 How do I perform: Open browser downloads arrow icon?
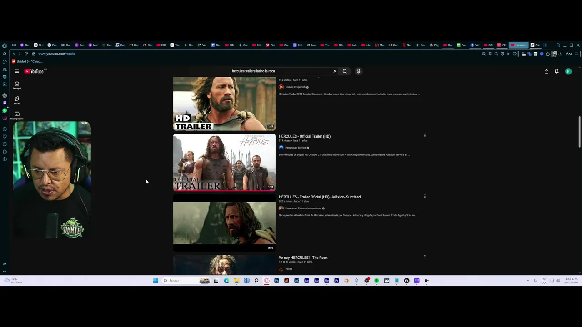pyautogui.click(x=560, y=54)
